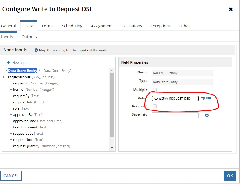Select the requestDate field
The width and height of the screenshot is (240, 184).
point(23,102)
